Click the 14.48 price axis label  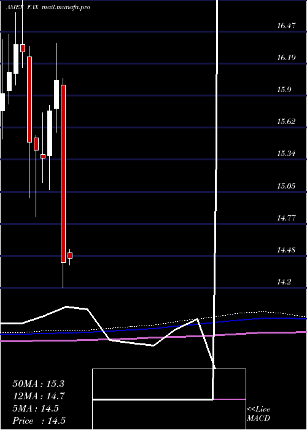click(x=286, y=250)
